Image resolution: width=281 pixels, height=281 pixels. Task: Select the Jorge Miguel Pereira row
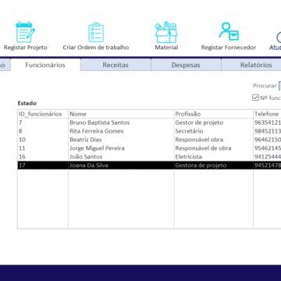[149, 148]
